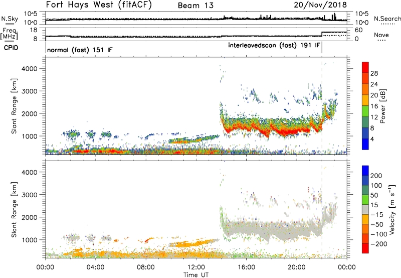The width and height of the screenshot is (401, 278).
Task: Click the 'CPID' label
Action: tap(11, 48)
